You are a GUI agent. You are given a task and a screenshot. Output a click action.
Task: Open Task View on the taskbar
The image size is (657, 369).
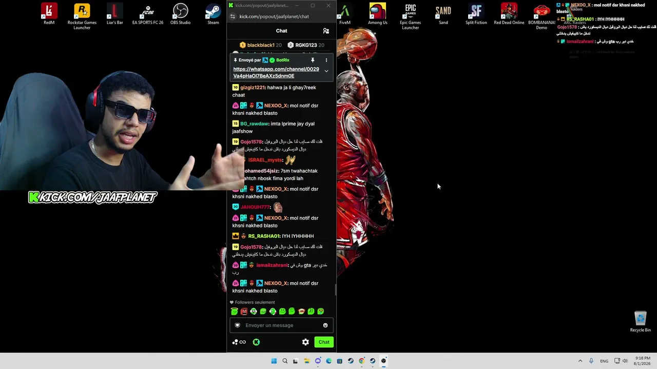pyautogui.click(x=295, y=361)
